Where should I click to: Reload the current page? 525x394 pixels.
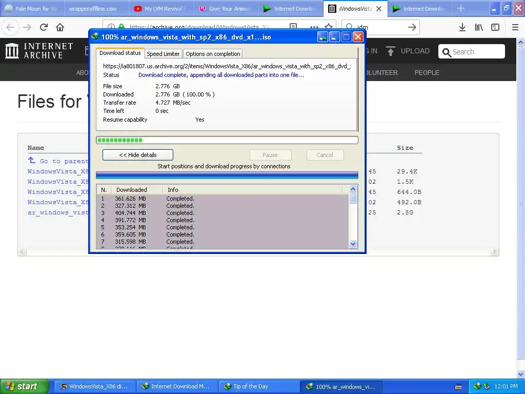44,27
